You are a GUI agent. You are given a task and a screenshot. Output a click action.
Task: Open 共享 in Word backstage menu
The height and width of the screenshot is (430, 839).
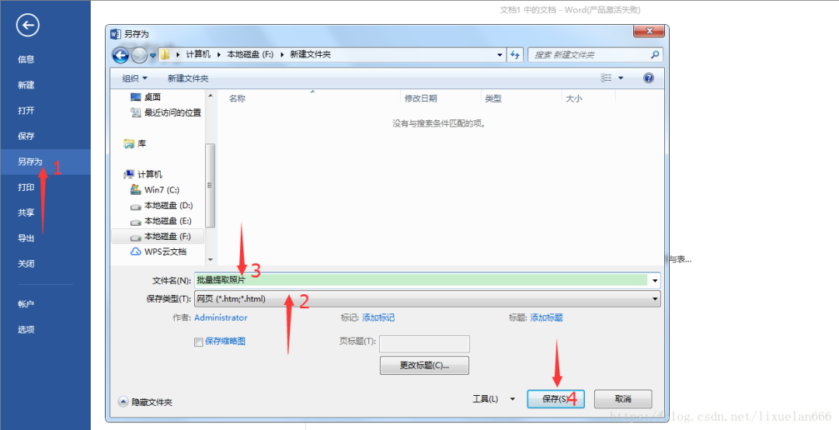click(x=26, y=213)
